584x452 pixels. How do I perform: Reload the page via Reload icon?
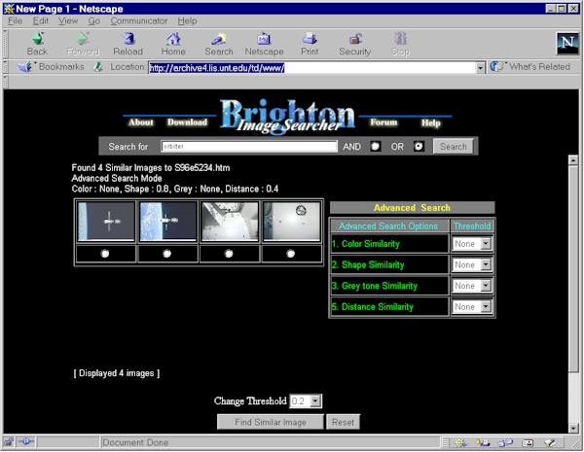pos(128,43)
